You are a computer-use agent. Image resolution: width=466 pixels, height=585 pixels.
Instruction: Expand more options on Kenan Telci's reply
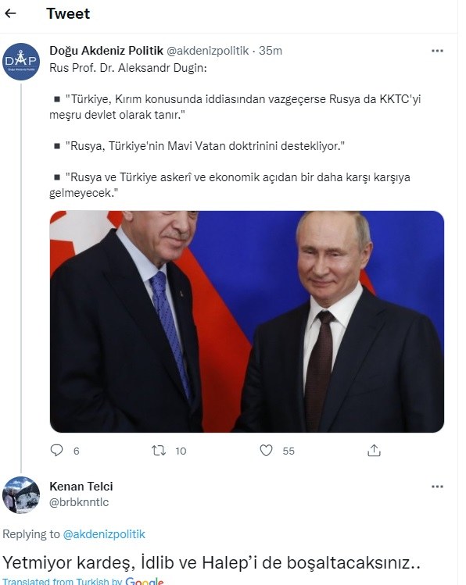[x=437, y=487]
